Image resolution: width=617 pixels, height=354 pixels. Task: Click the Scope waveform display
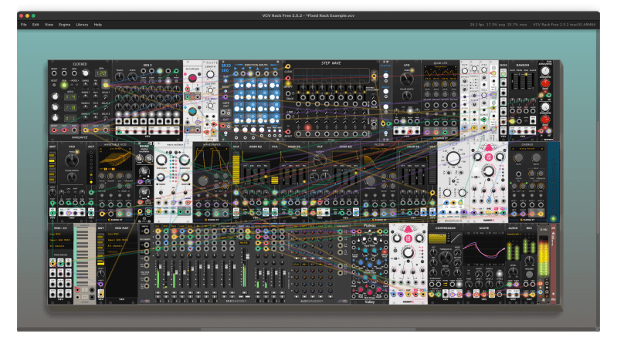pos(484,248)
